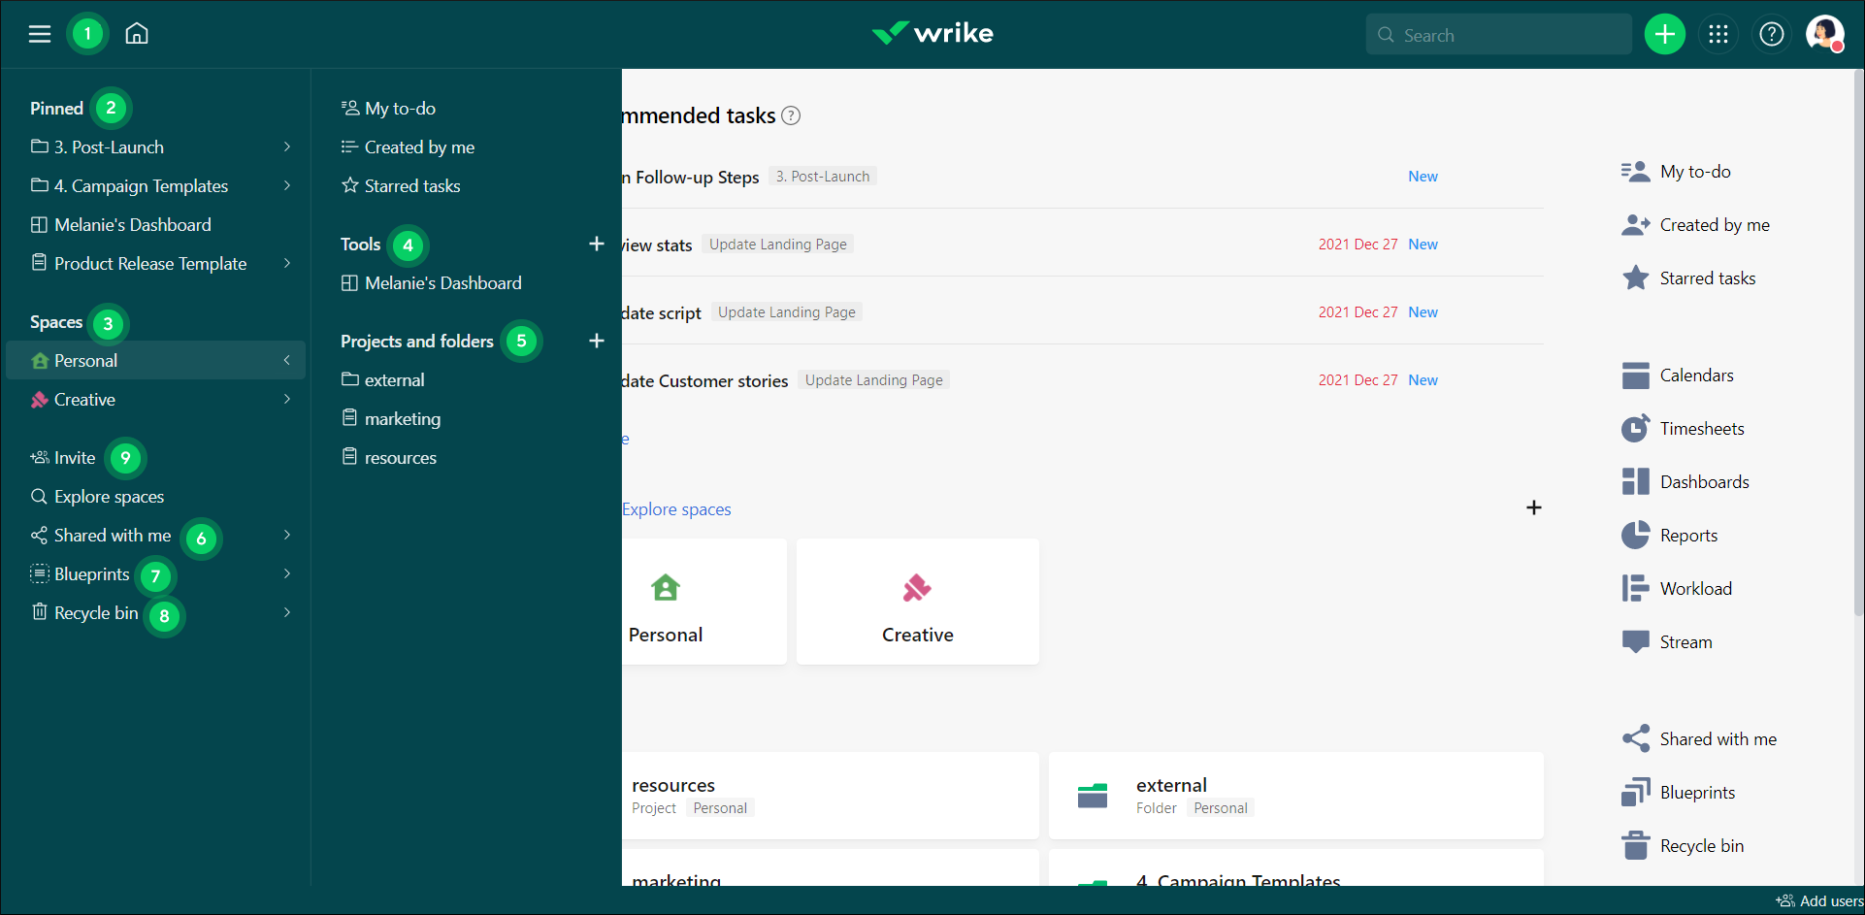Open the Timesheets panel
The height and width of the screenshot is (915, 1865).
click(x=1700, y=428)
